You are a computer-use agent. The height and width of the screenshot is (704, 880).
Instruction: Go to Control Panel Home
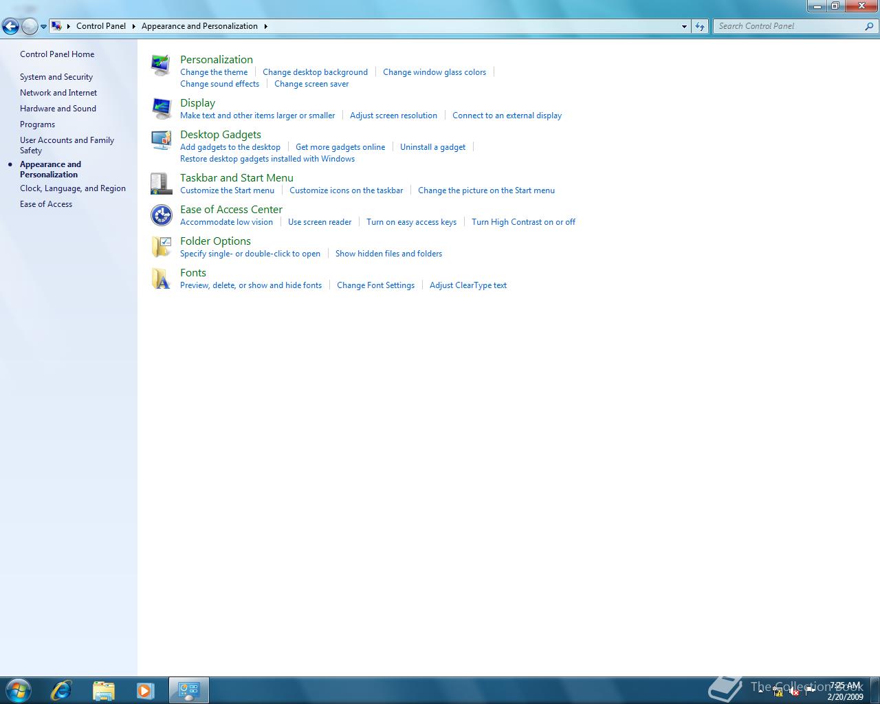(57, 54)
